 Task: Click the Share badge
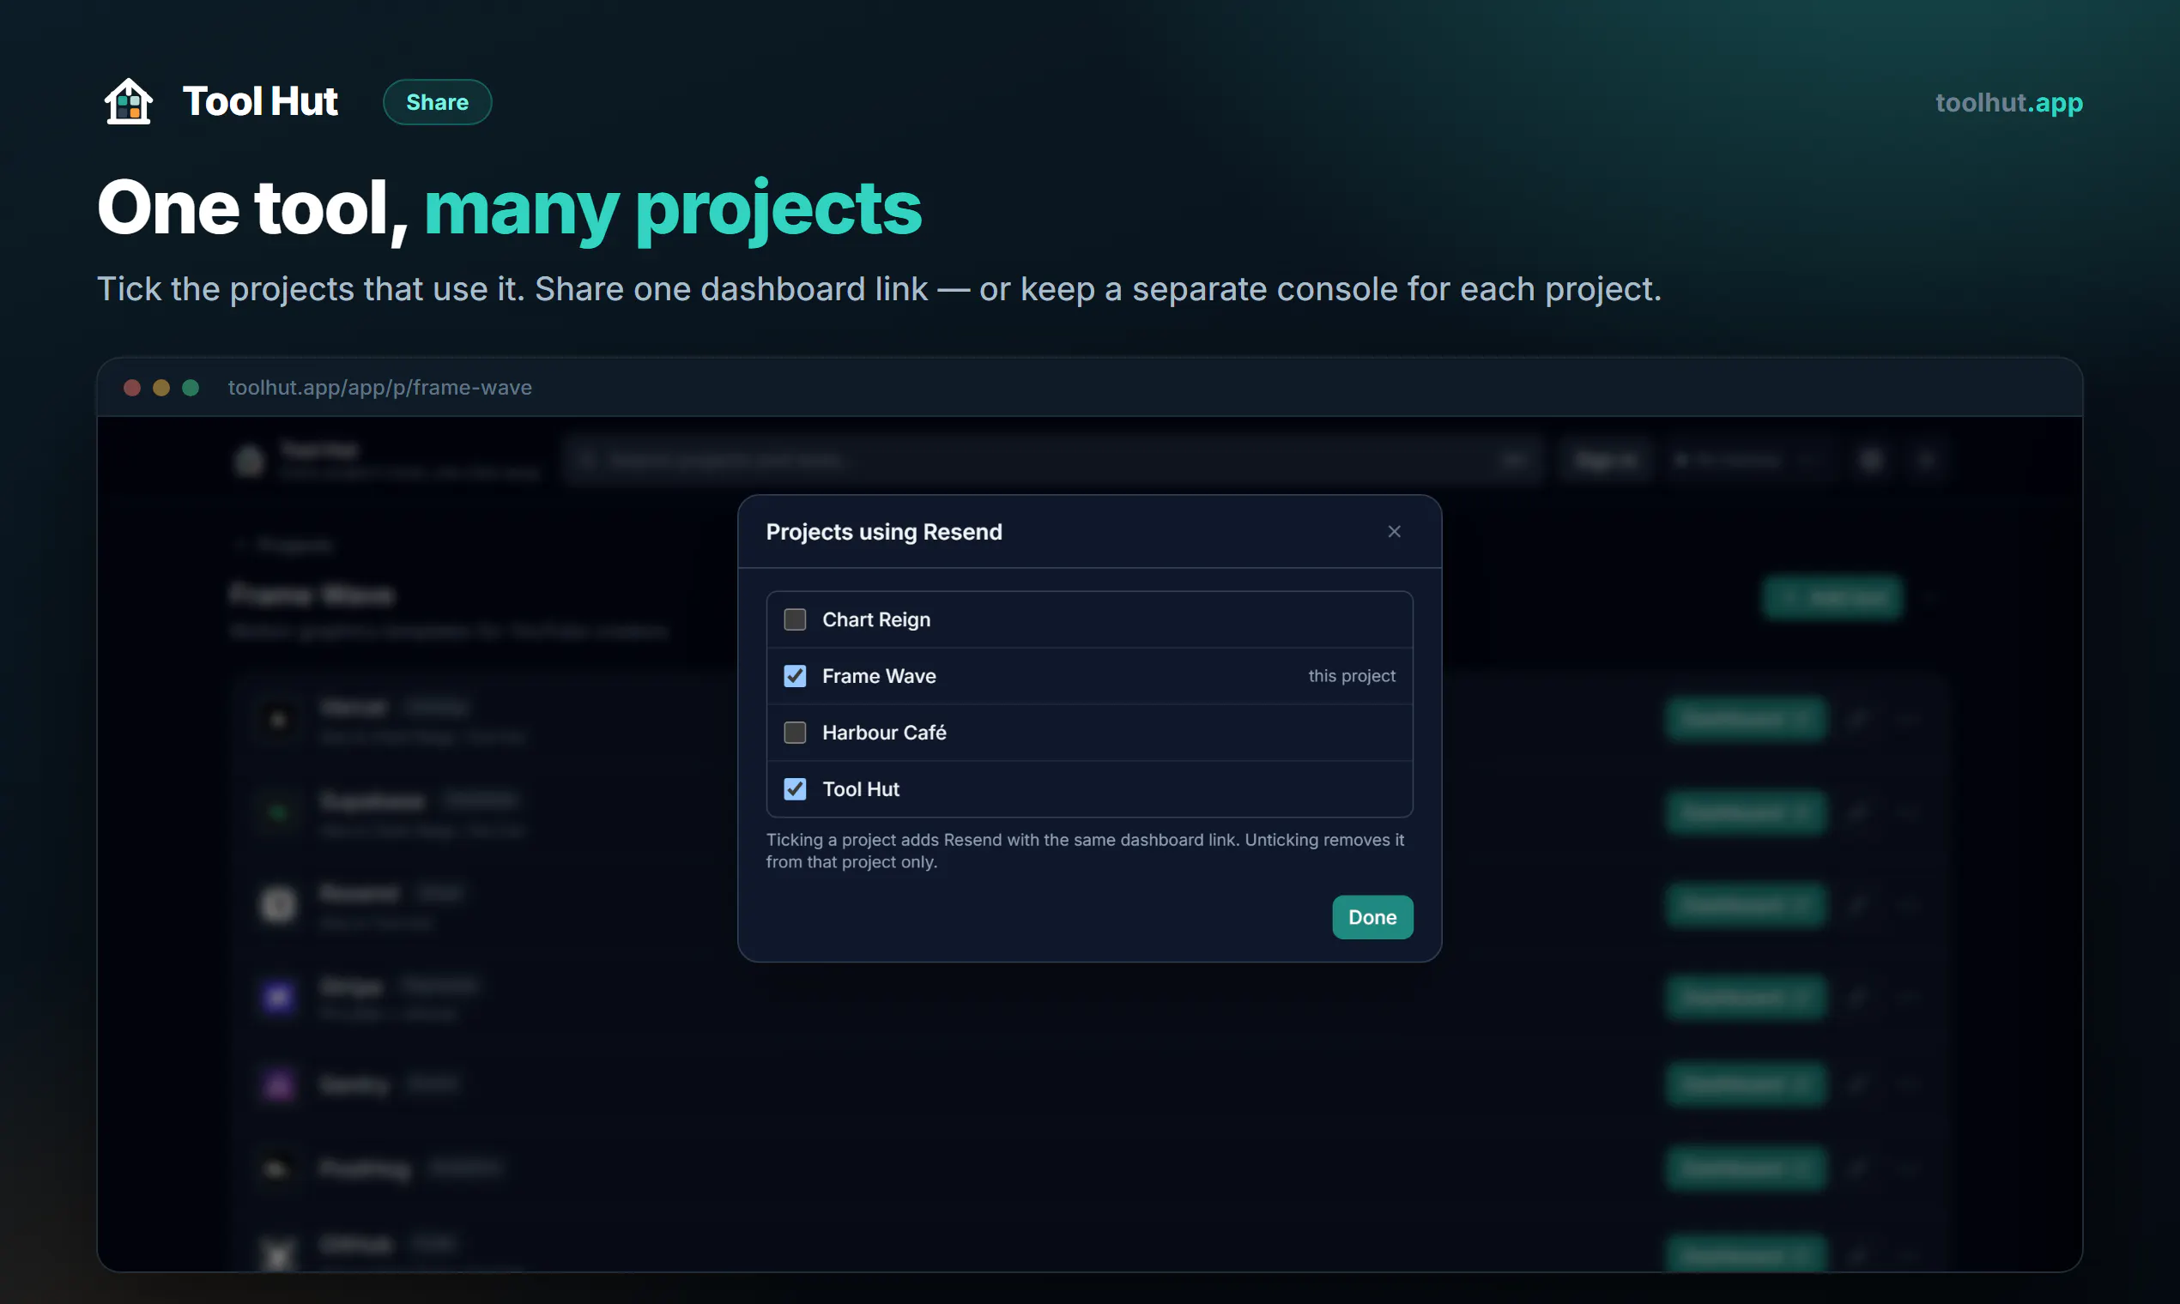(437, 102)
